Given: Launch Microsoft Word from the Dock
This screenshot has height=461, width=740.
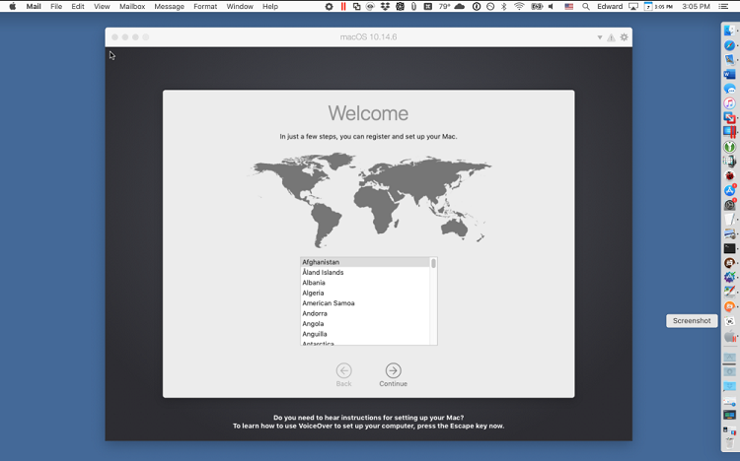Looking at the screenshot, I should [729, 74].
